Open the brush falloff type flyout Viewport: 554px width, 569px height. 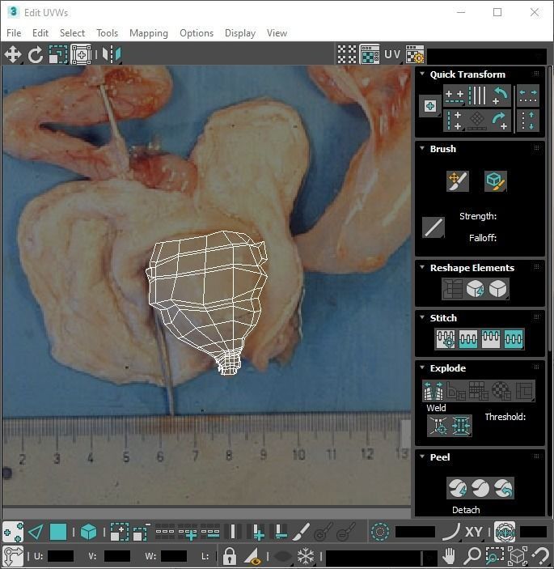pyautogui.click(x=433, y=228)
